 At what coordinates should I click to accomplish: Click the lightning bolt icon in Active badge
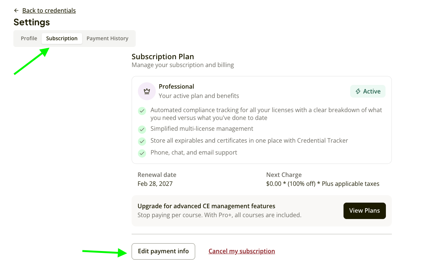point(358,91)
